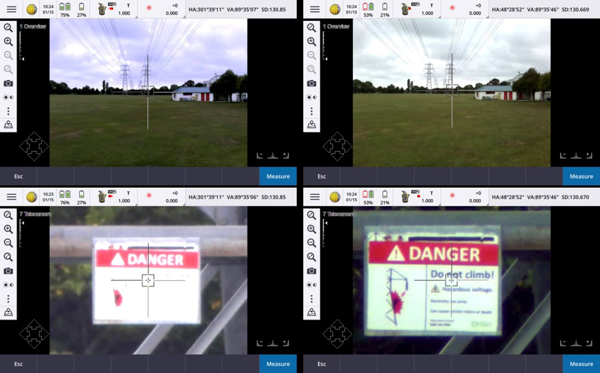Open brightness settings icon, bottom-left Telecamera screen

click(x=8, y=285)
